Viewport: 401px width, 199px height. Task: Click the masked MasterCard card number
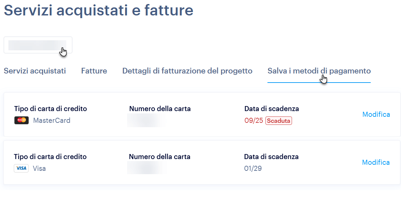click(x=146, y=120)
